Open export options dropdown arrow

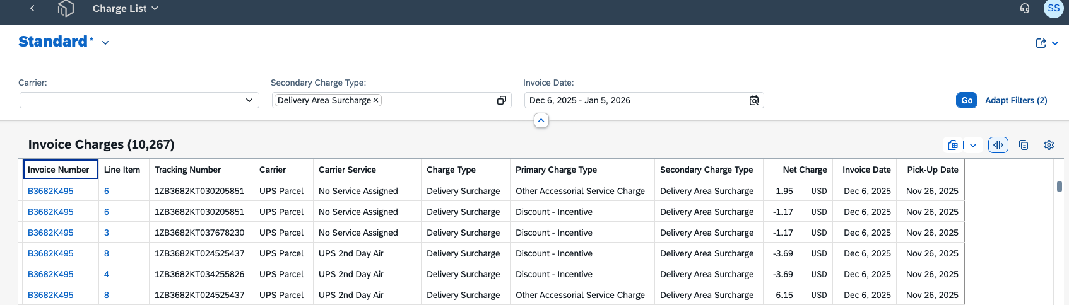tap(973, 145)
